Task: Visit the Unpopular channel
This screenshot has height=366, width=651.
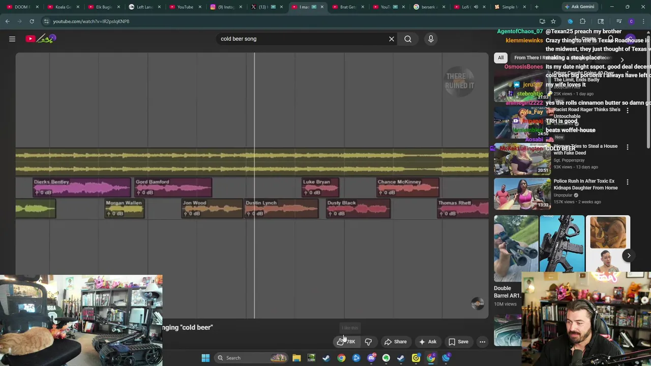Action: (563, 195)
